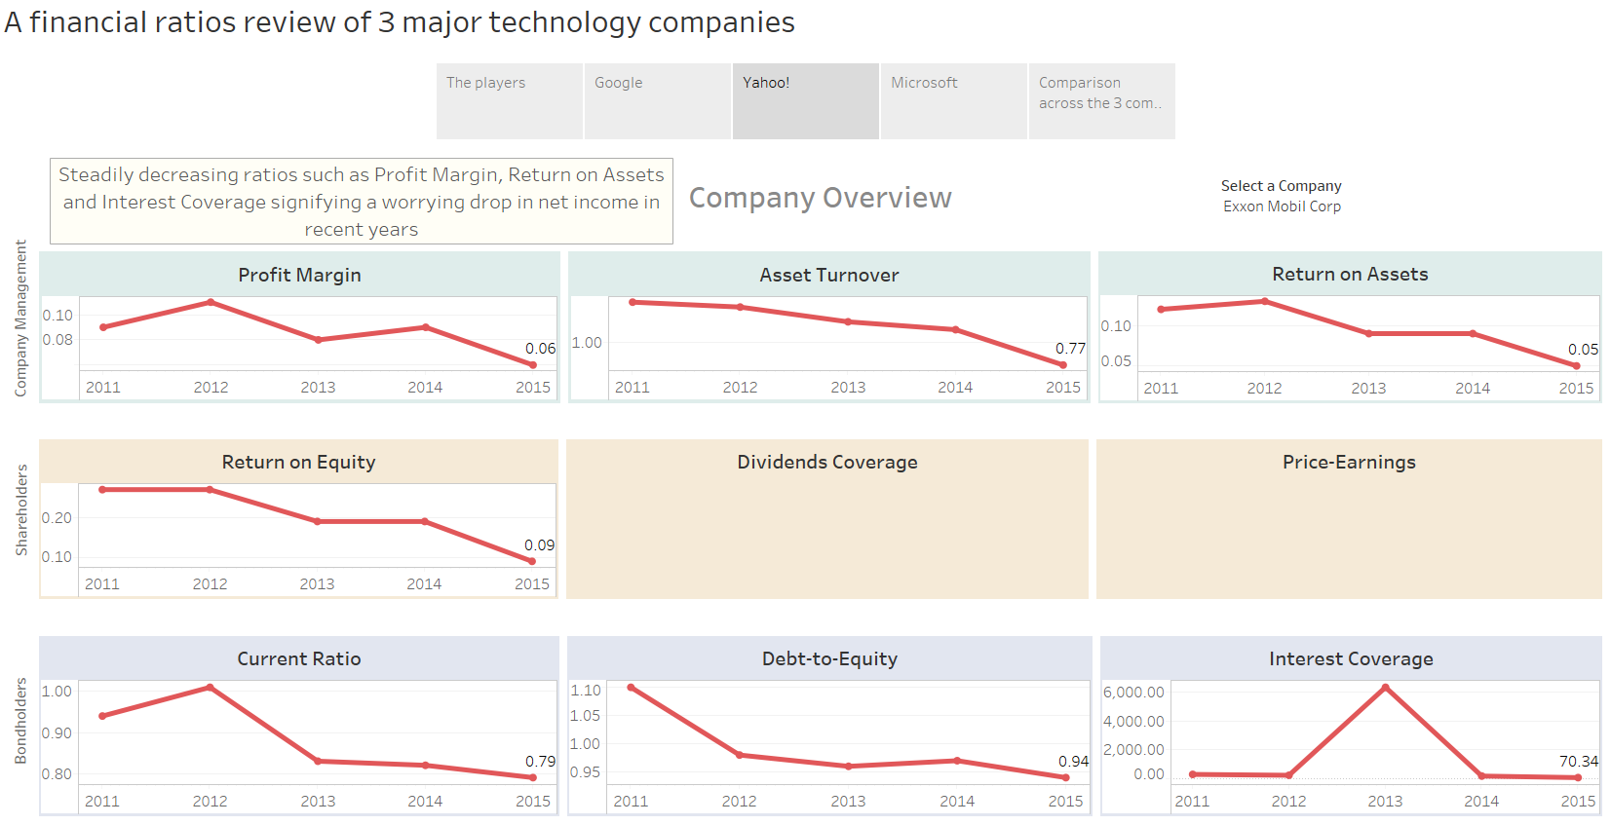Click the Price-Earnings panel title
1611x825 pixels.
1349,462
